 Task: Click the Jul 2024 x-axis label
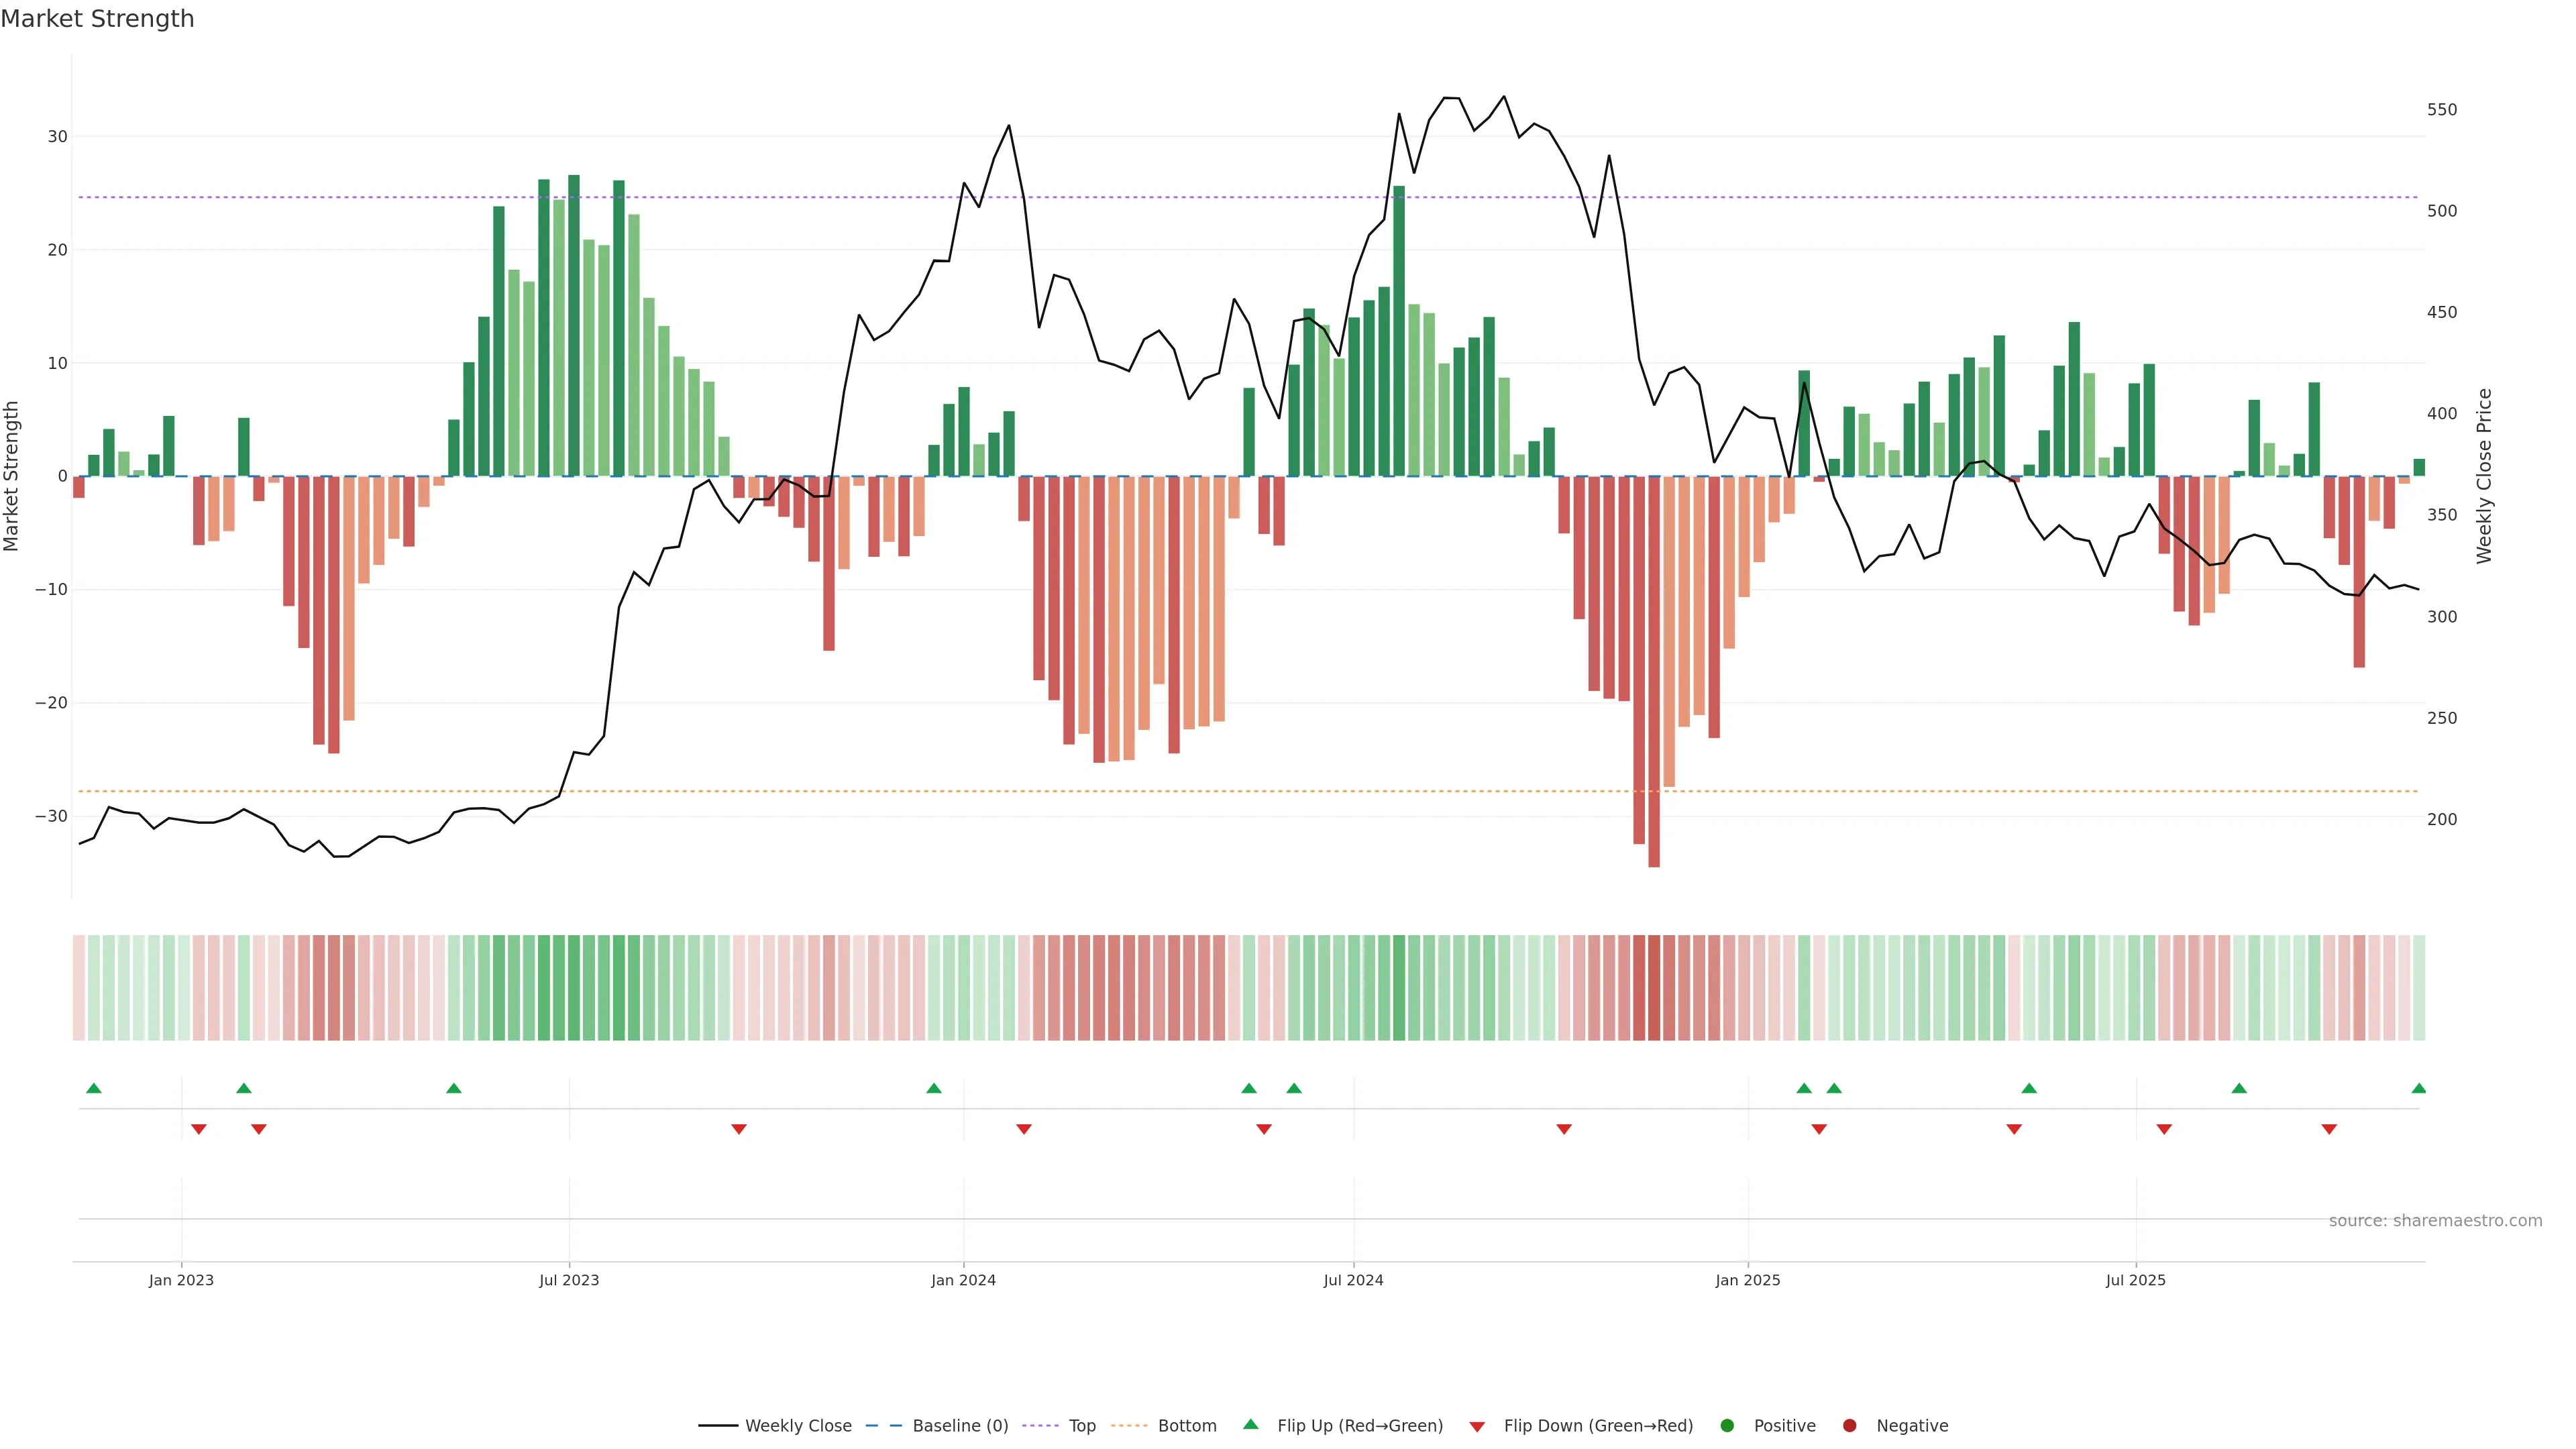coord(1353,1280)
